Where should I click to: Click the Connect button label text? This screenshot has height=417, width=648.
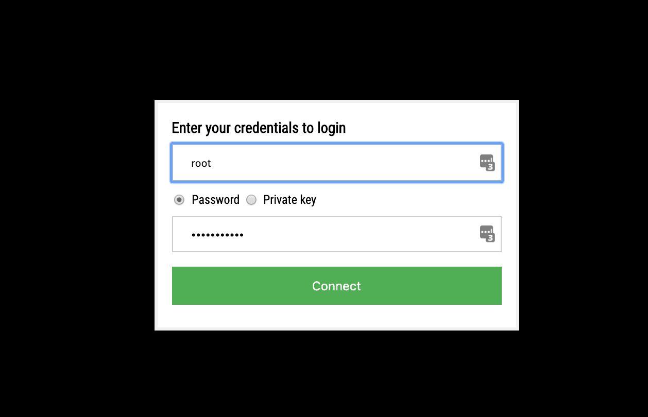(x=336, y=286)
